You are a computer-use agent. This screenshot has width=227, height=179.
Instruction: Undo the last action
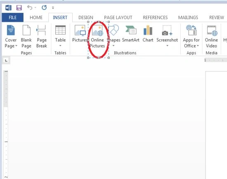pos(30,7)
